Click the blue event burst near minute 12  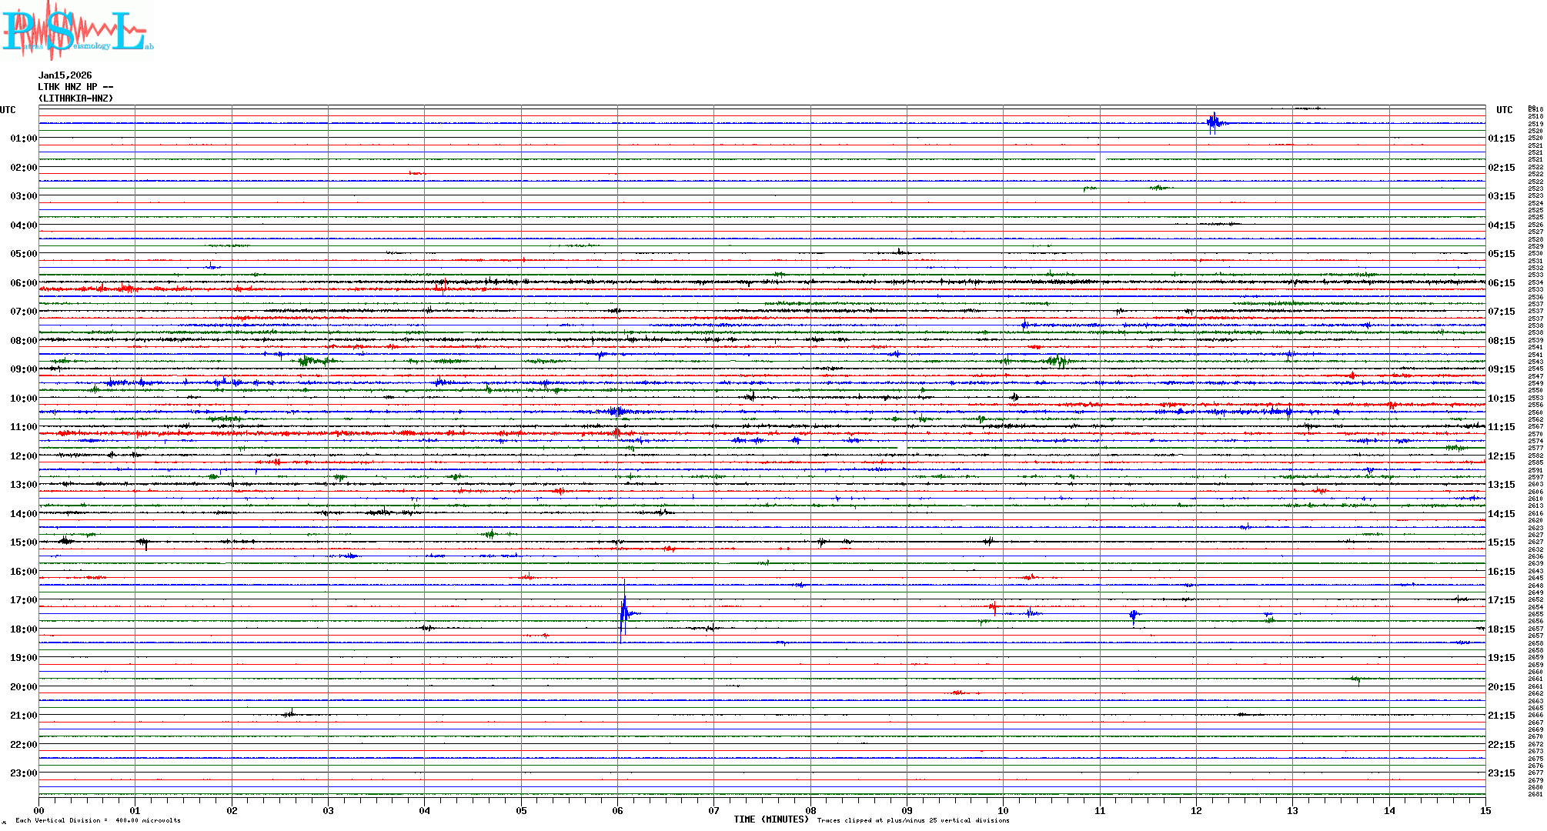coord(1214,123)
